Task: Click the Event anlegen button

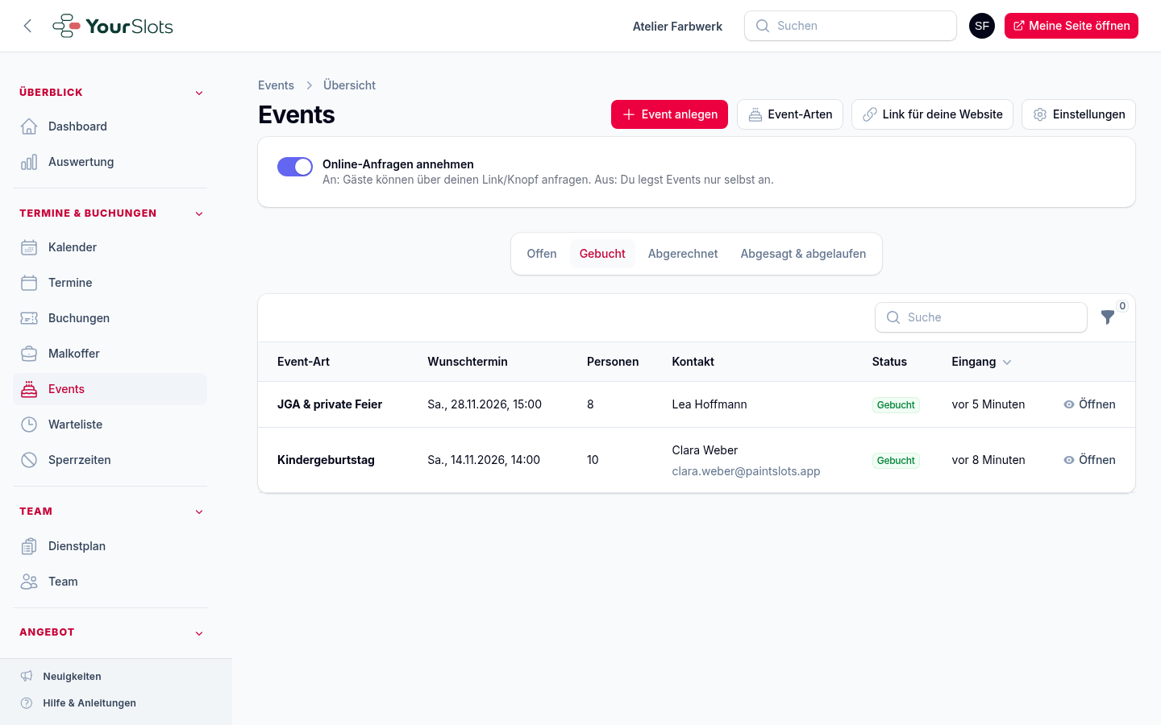Action: click(669, 114)
